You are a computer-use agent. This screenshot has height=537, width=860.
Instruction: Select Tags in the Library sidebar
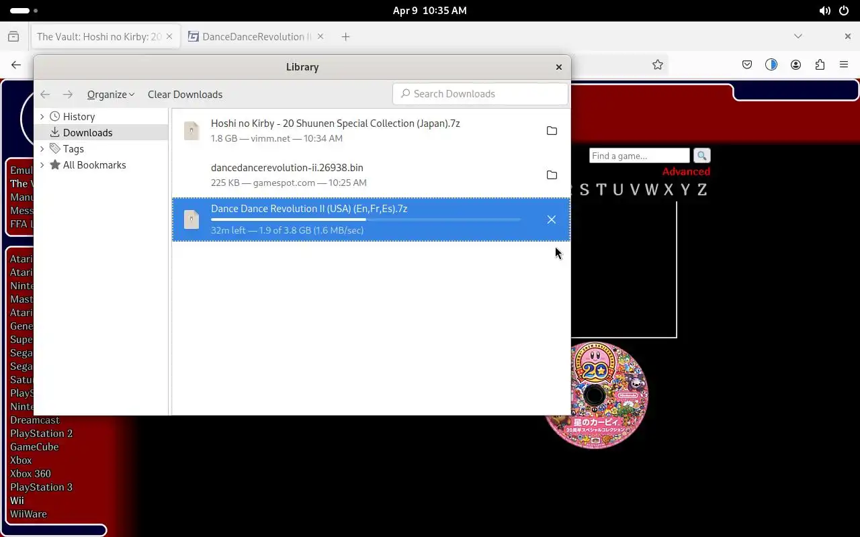point(101,149)
